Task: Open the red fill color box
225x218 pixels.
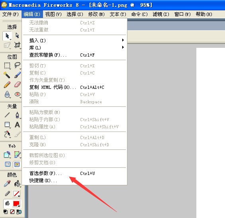Action: coord(16,204)
